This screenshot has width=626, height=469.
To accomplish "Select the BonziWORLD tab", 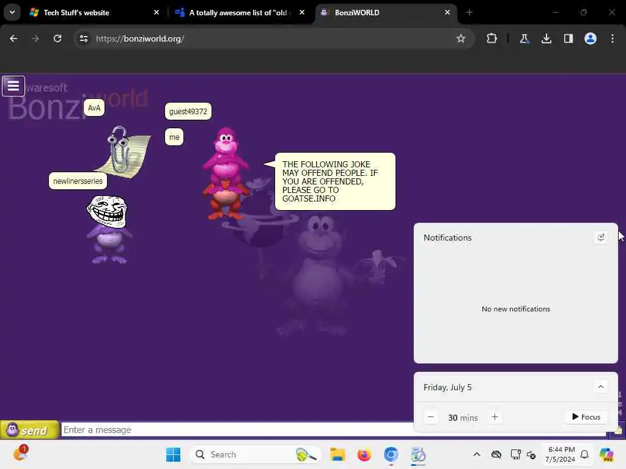I will click(386, 12).
